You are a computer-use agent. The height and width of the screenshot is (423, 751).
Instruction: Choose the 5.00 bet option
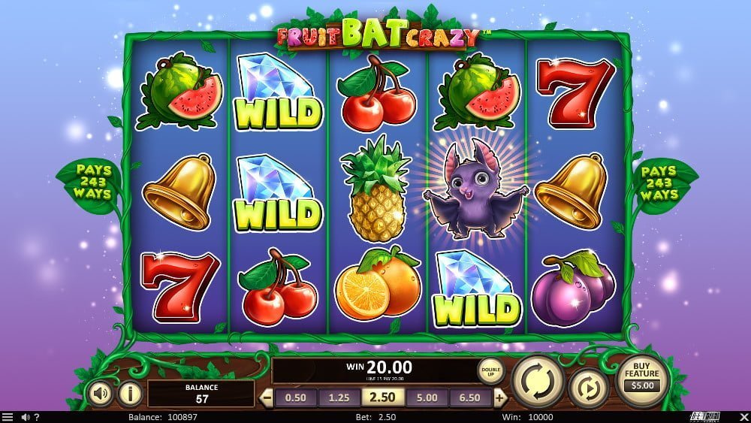click(427, 397)
